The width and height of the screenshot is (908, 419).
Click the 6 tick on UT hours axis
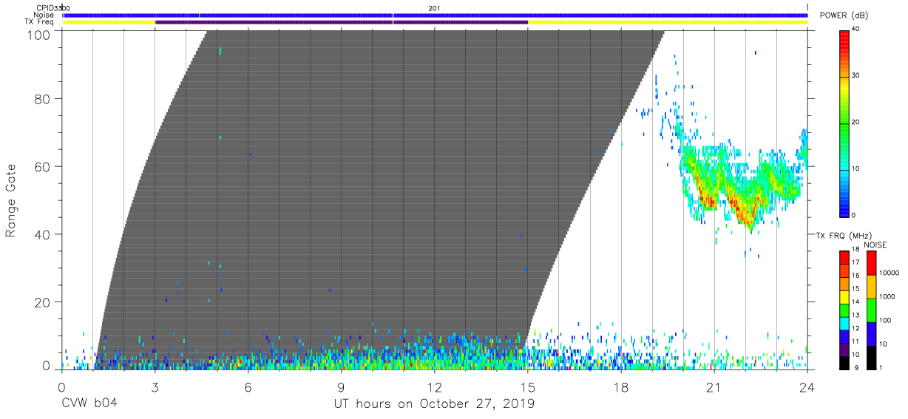(248, 386)
